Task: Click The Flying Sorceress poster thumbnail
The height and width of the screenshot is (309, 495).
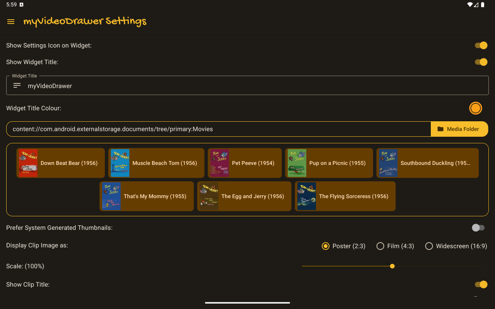Action: tap(307, 196)
